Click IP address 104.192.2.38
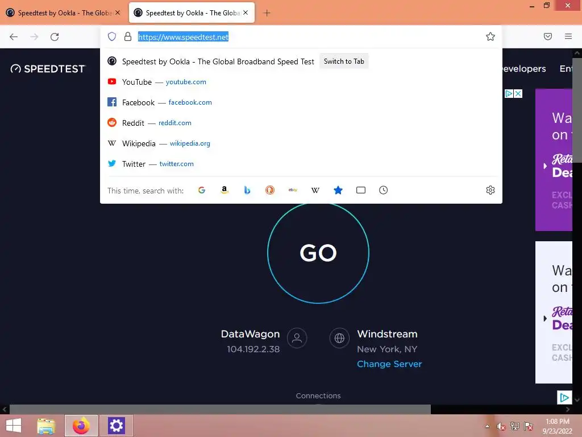 (x=253, y=349)
